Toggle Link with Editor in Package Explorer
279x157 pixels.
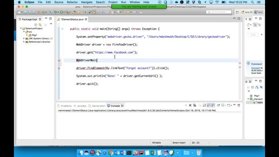point(40,25)
